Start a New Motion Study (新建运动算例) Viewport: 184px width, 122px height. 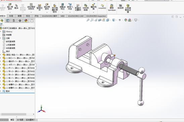78,7
